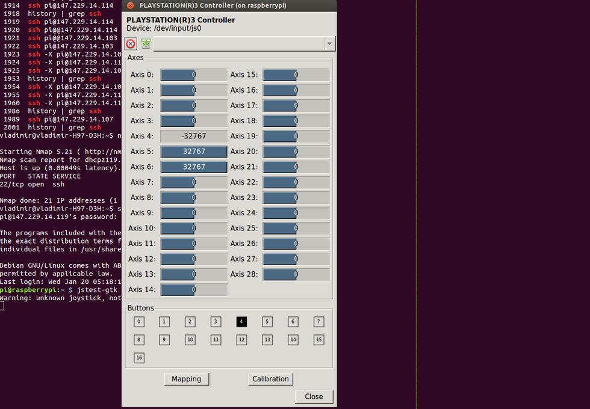Image resolution: width=590 pixels, height=409 pixels.
Task: Click the Axis 4 bar showing -32767
Action: click(194, 136)
